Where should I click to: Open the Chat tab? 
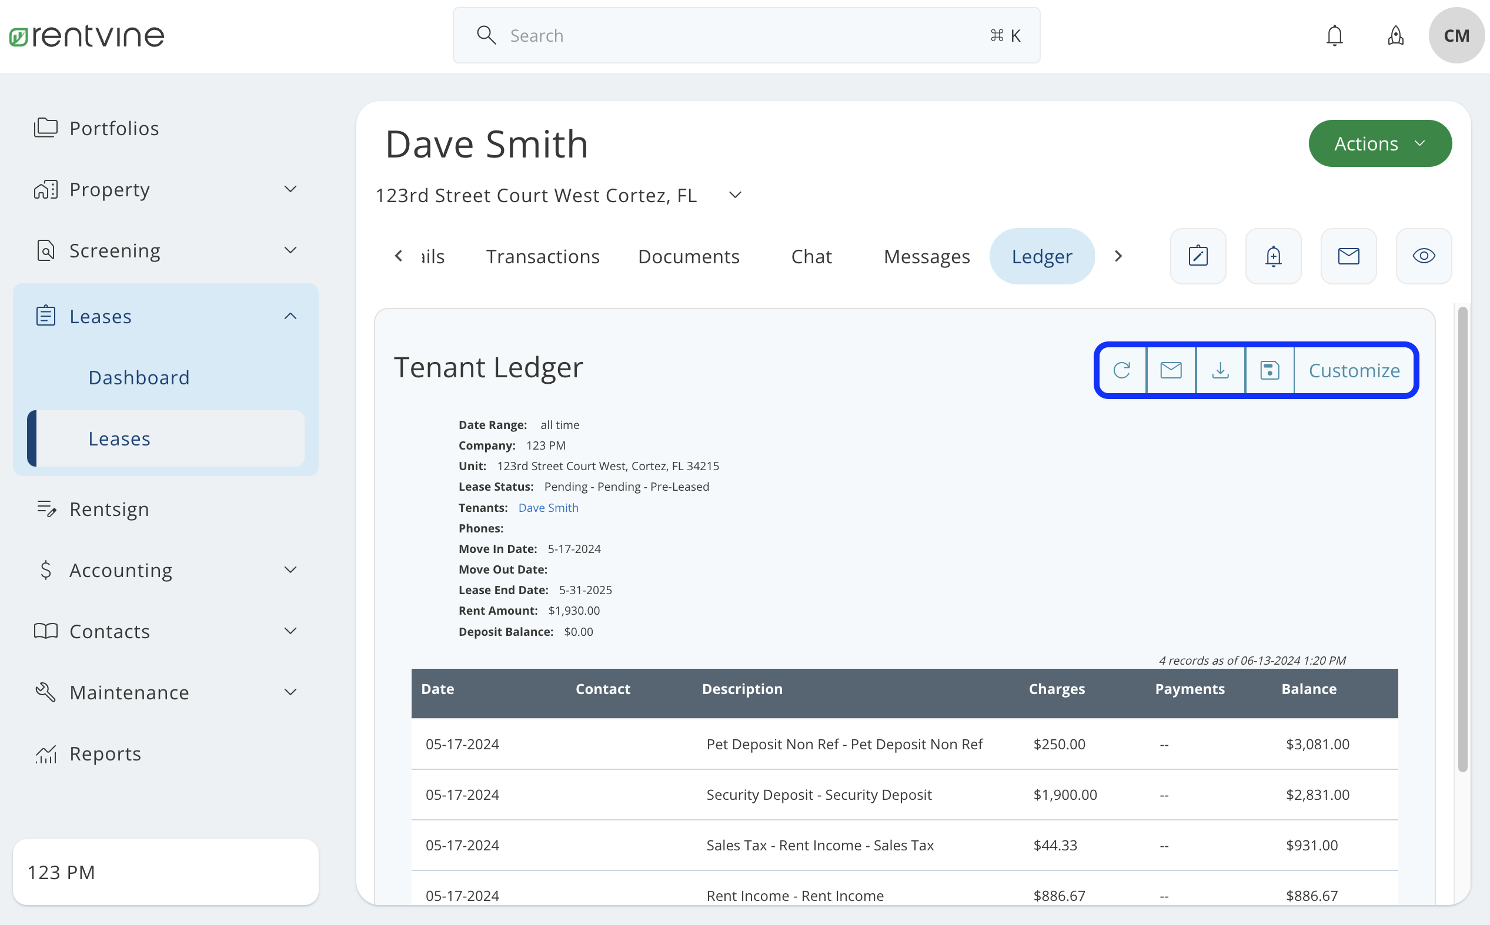tap(811, 256)
